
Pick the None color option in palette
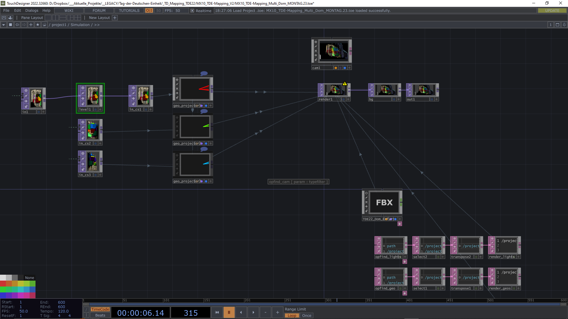[x=30, y=278]
